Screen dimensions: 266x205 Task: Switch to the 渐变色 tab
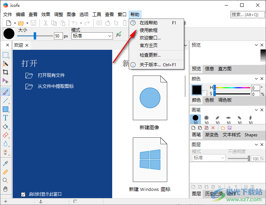pyautogui.click(x=212, y=135)
